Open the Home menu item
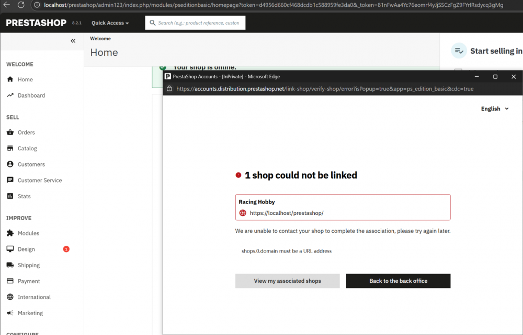The height and width of the screenshot is (335, 523). pyautogui.click(x=25, y=79)
